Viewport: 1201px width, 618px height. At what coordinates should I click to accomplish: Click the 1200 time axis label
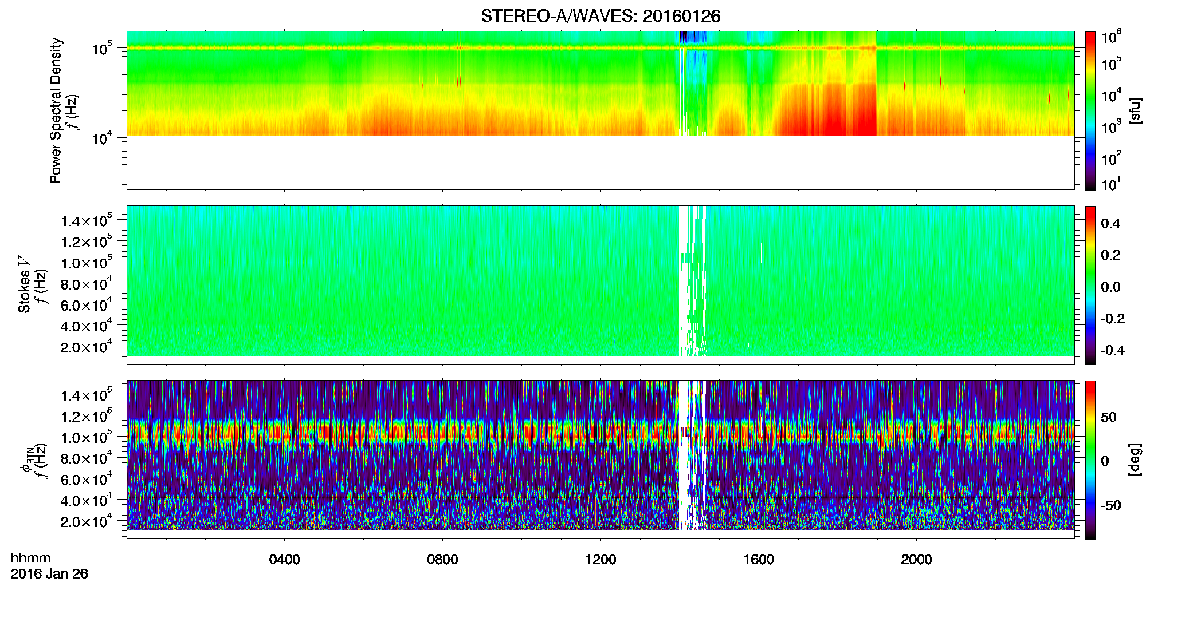point(600,560)
